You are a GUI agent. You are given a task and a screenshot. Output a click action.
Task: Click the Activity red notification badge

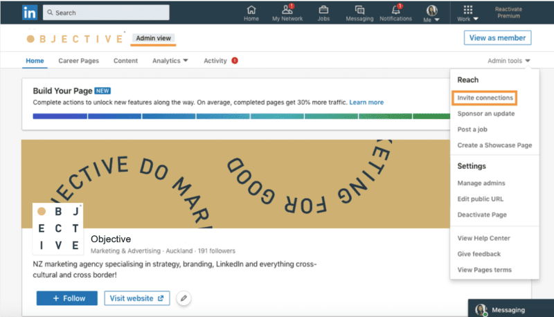point(235,61)
